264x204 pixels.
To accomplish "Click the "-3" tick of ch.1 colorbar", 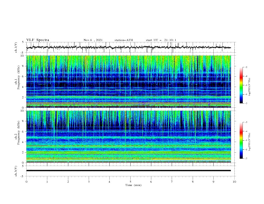I will 246,67.
